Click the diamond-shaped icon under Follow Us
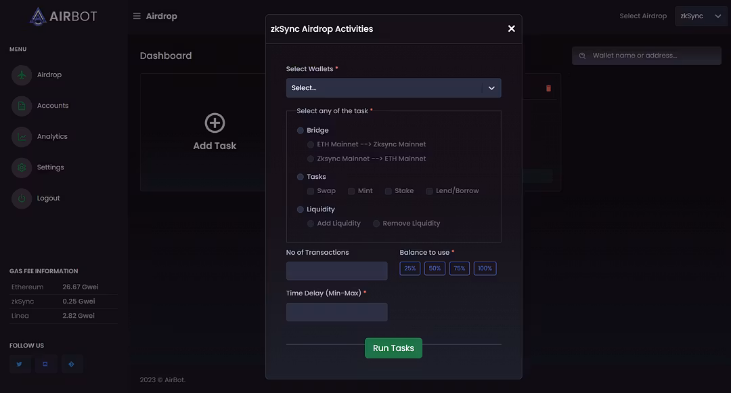 click(72, 364)
